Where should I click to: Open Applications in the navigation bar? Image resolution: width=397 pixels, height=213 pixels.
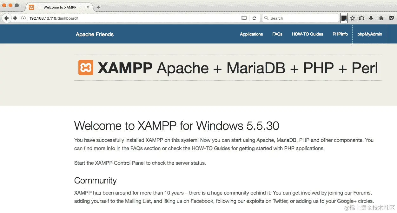coord(251,34)
